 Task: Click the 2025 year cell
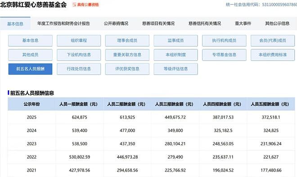[31, 117]
